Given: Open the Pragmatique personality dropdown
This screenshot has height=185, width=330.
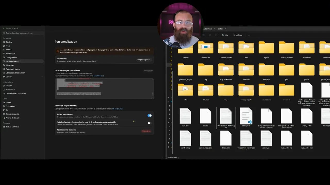Looking at the screenshot, I should pyautogui.click(x=144, y=60).
